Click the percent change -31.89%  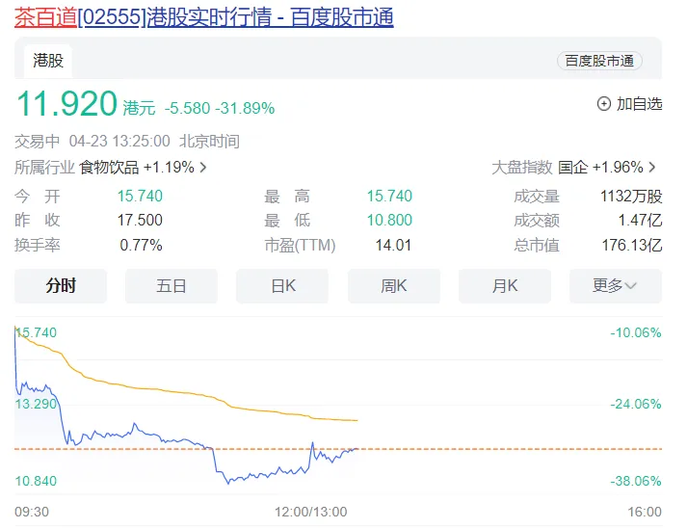pos(245,108)
